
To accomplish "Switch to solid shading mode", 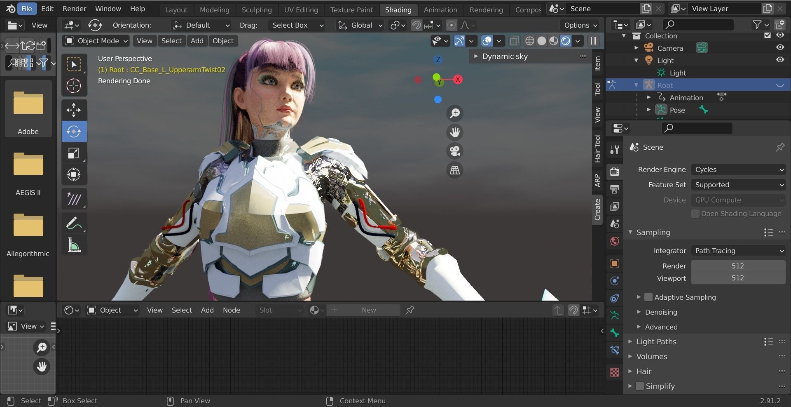I will [542, 41].
